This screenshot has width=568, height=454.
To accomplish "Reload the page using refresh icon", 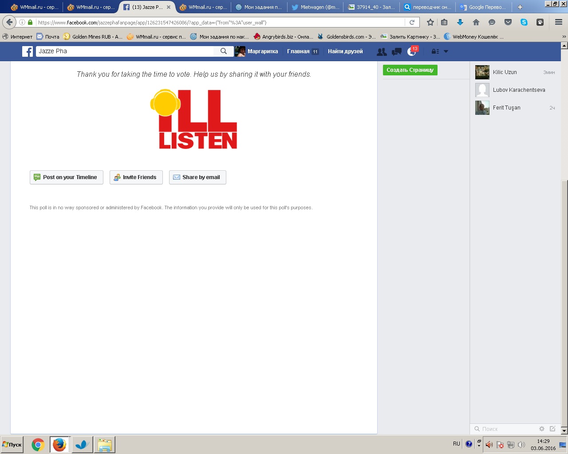I will tap(412, 22).
